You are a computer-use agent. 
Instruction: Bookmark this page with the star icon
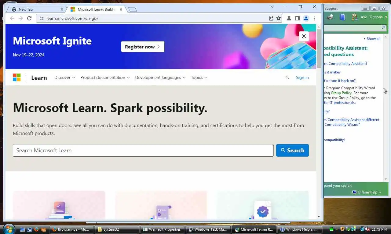tap(279, 18)
